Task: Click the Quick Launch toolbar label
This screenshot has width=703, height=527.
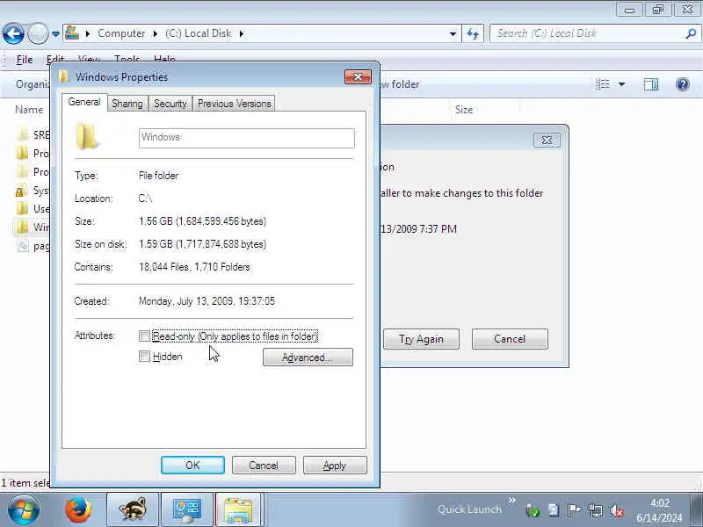Action: 469,509
